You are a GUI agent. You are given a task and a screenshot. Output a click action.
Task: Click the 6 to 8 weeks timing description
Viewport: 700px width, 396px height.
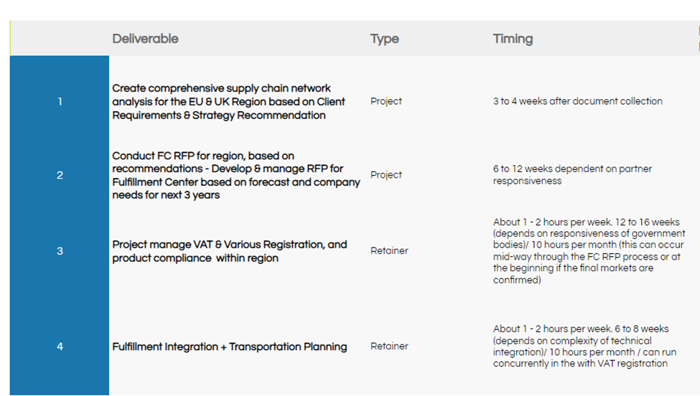point(582,346)
